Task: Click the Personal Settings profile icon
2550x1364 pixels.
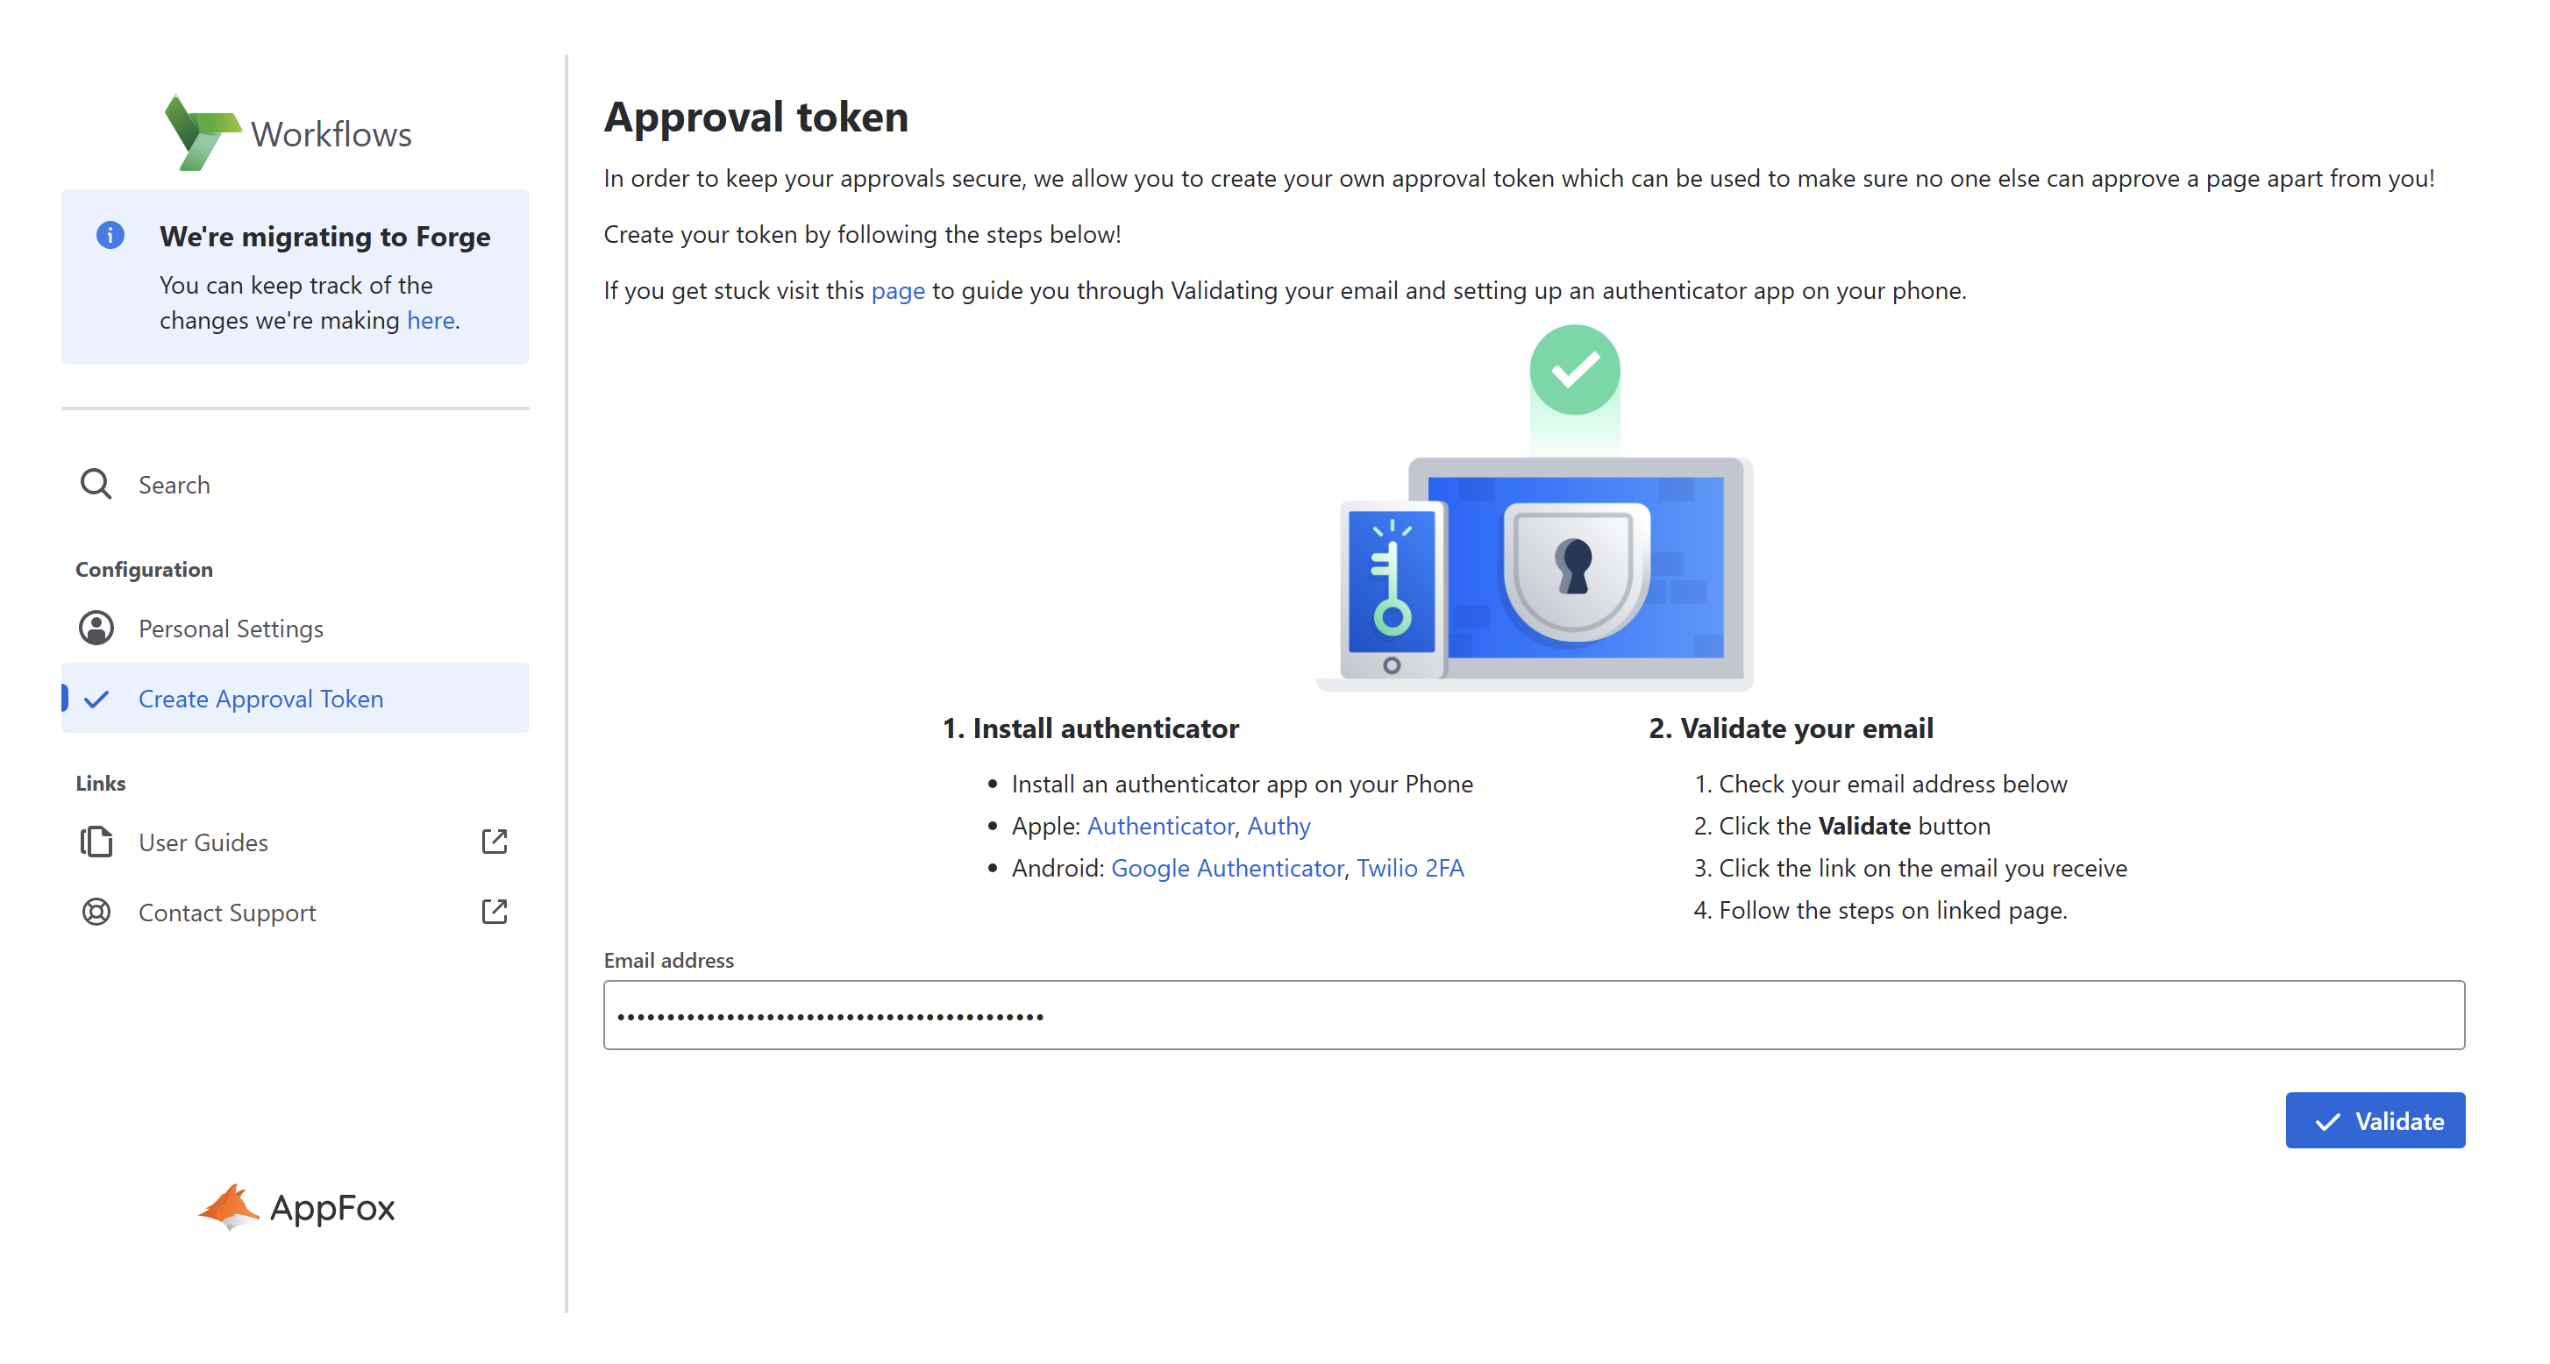Action: 96,628
